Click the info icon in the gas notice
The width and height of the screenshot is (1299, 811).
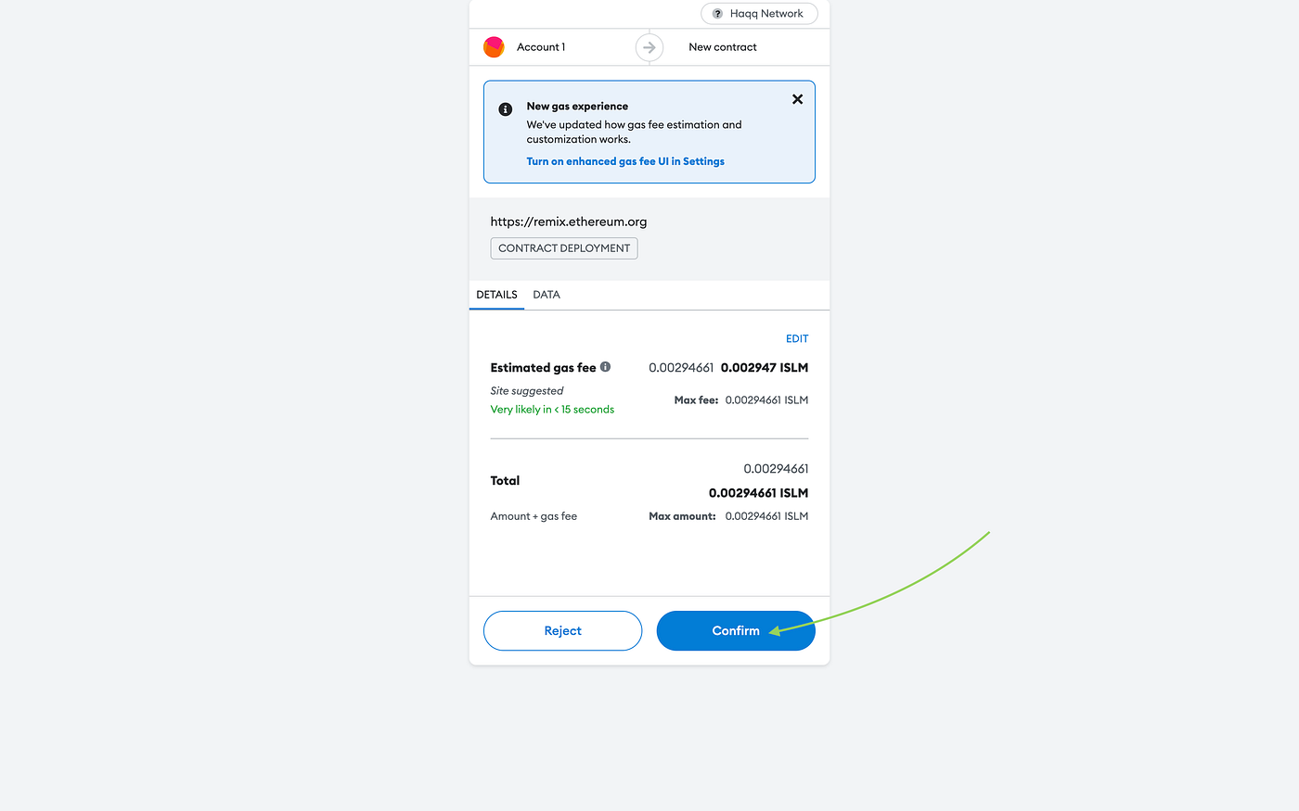(x=506, y=109)
